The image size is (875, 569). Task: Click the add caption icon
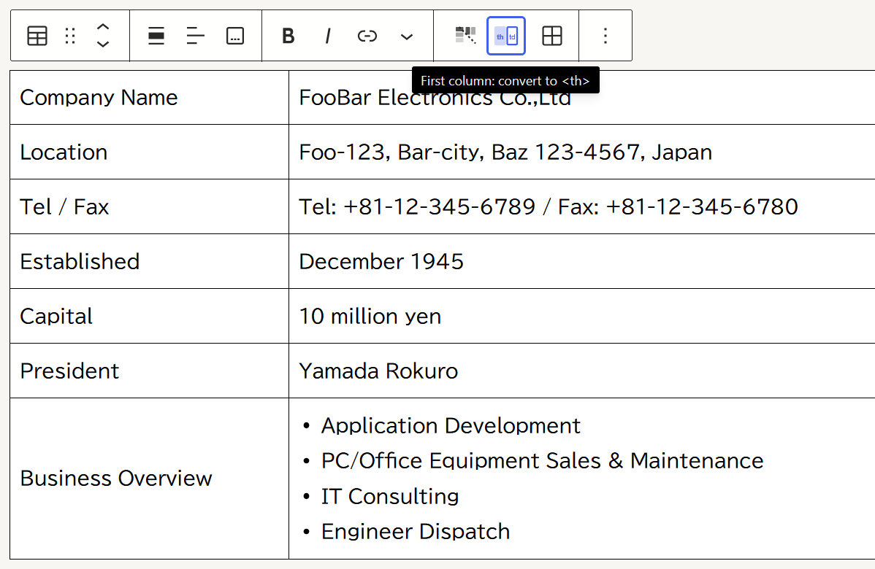click(235, 36)
